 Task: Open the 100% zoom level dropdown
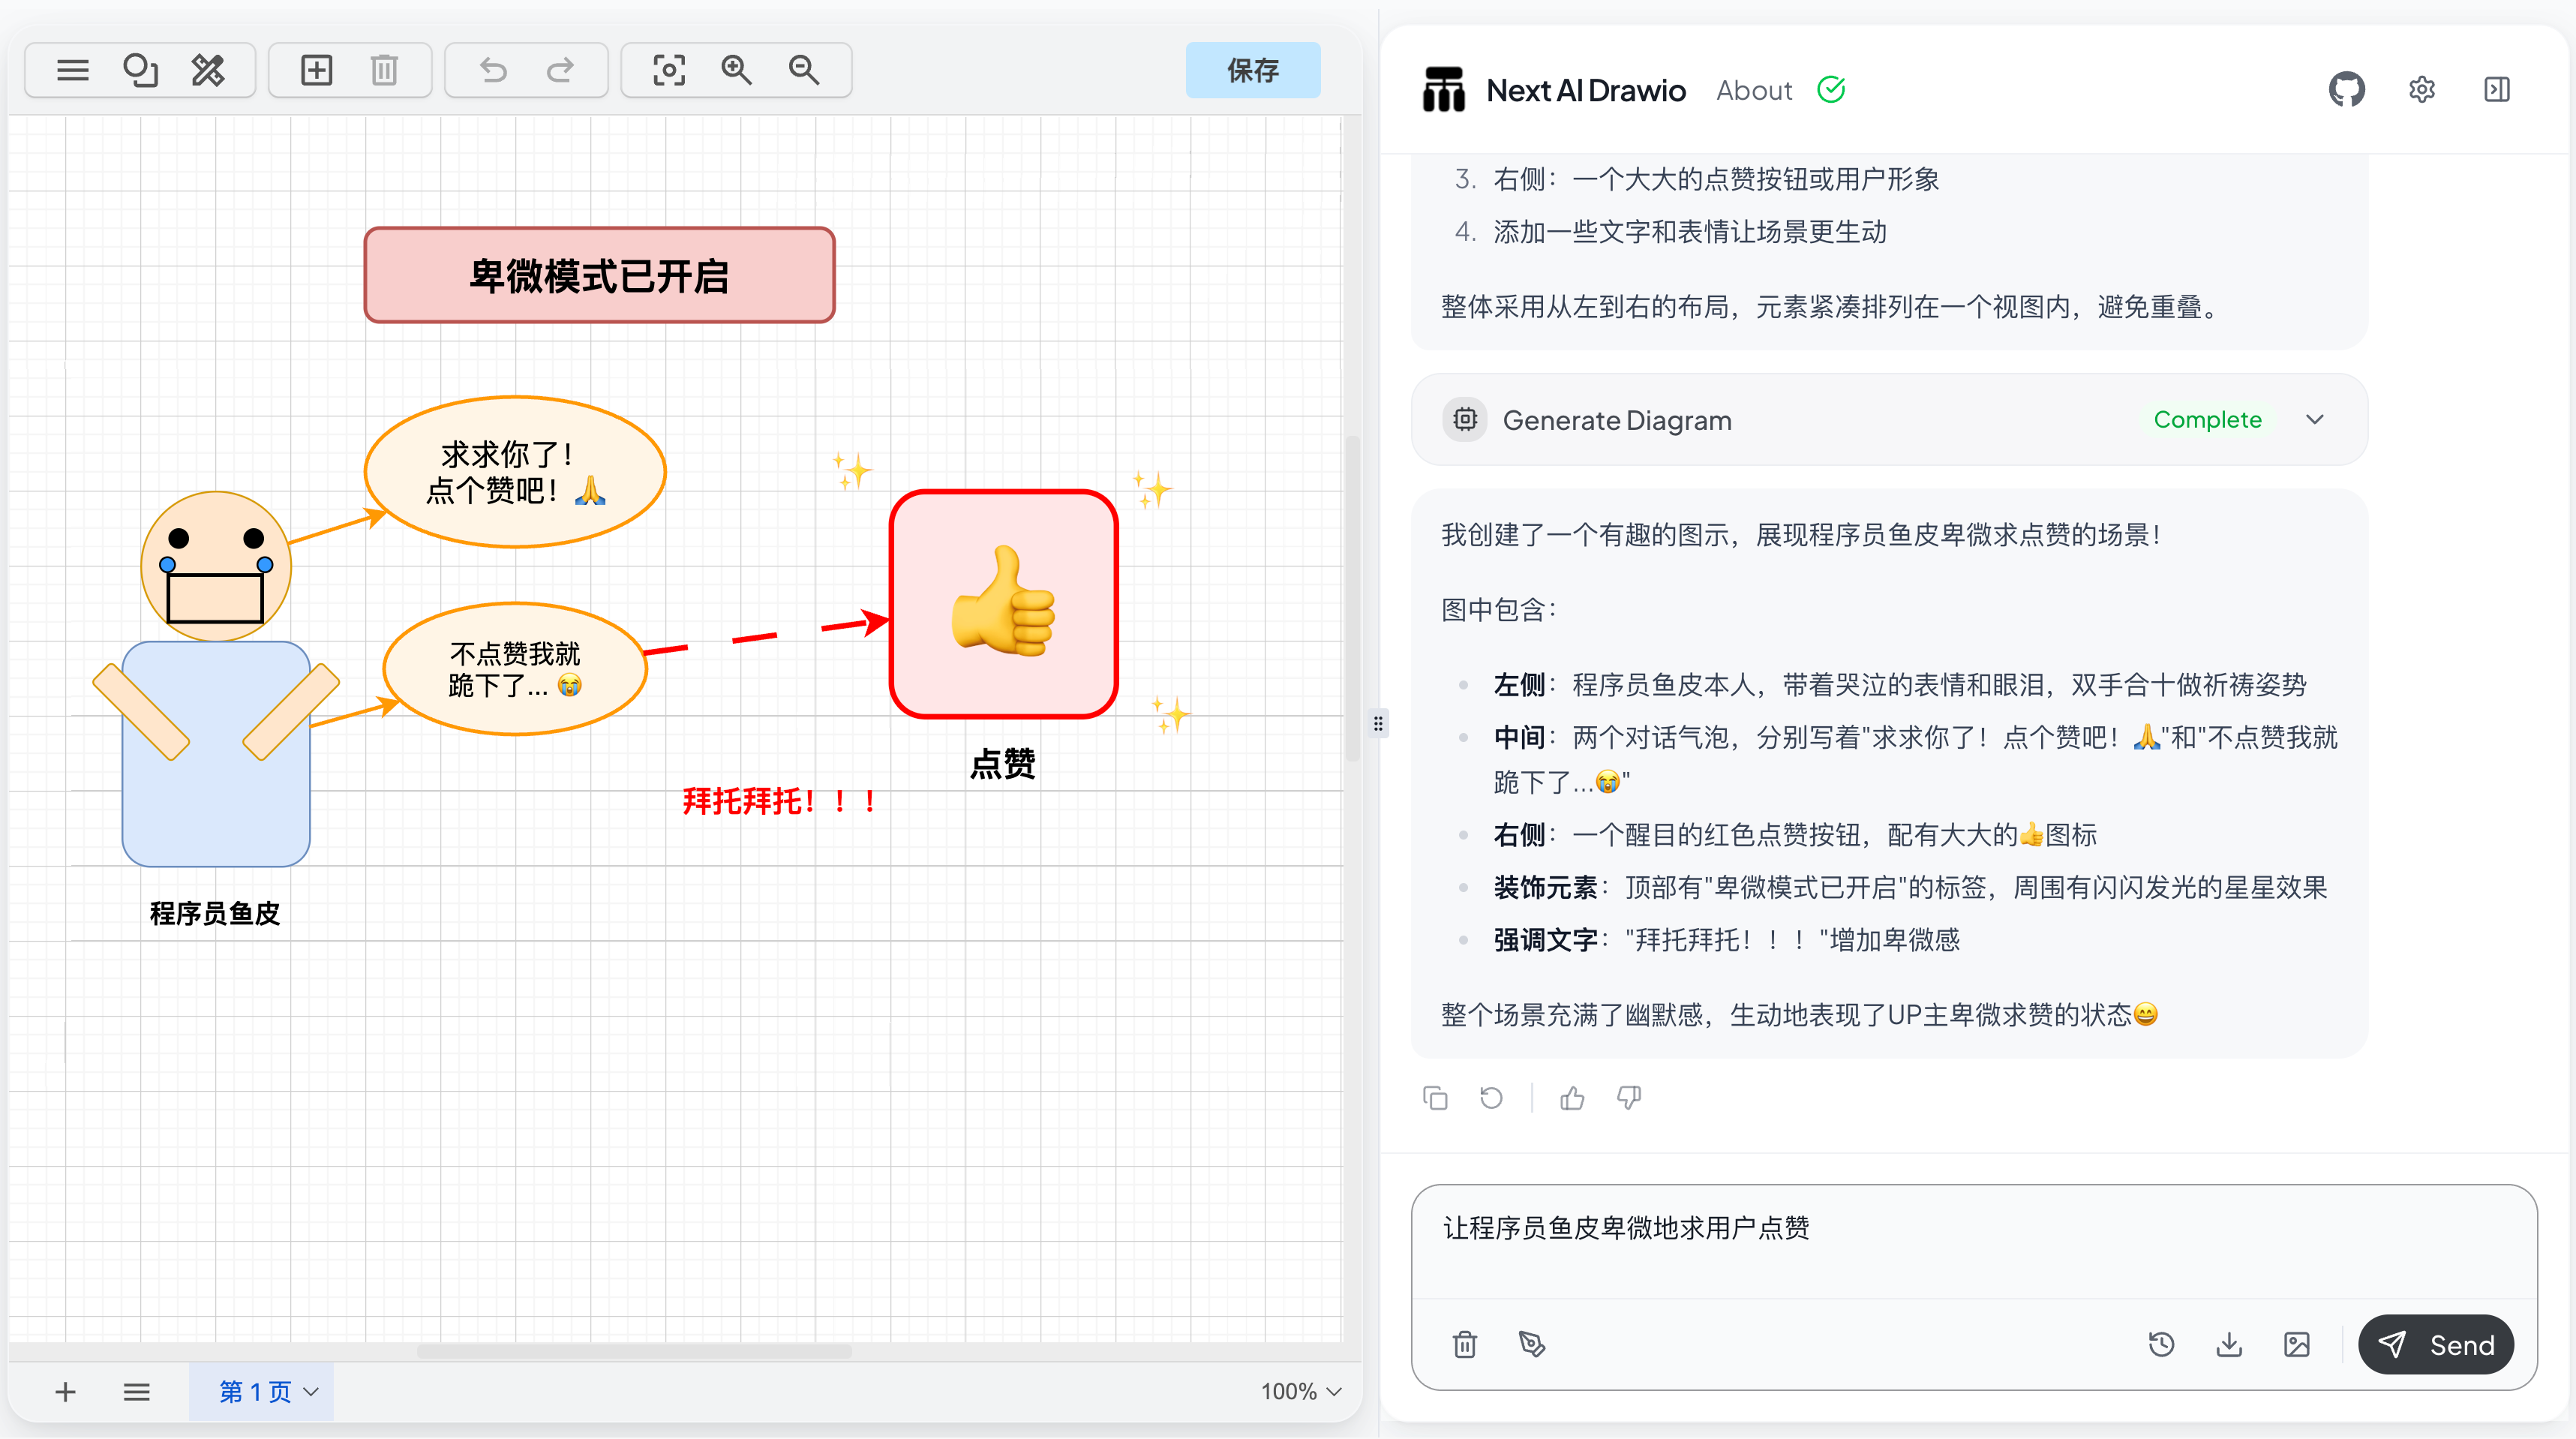click(x=1300, y=1391)
